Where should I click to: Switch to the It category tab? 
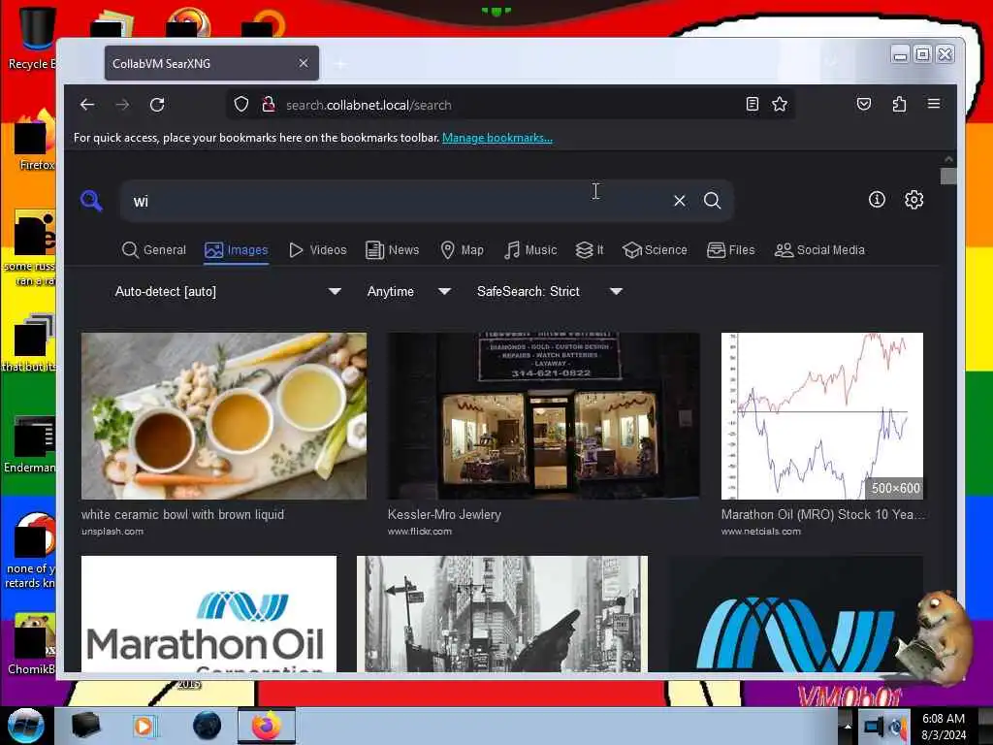(590, 250)
